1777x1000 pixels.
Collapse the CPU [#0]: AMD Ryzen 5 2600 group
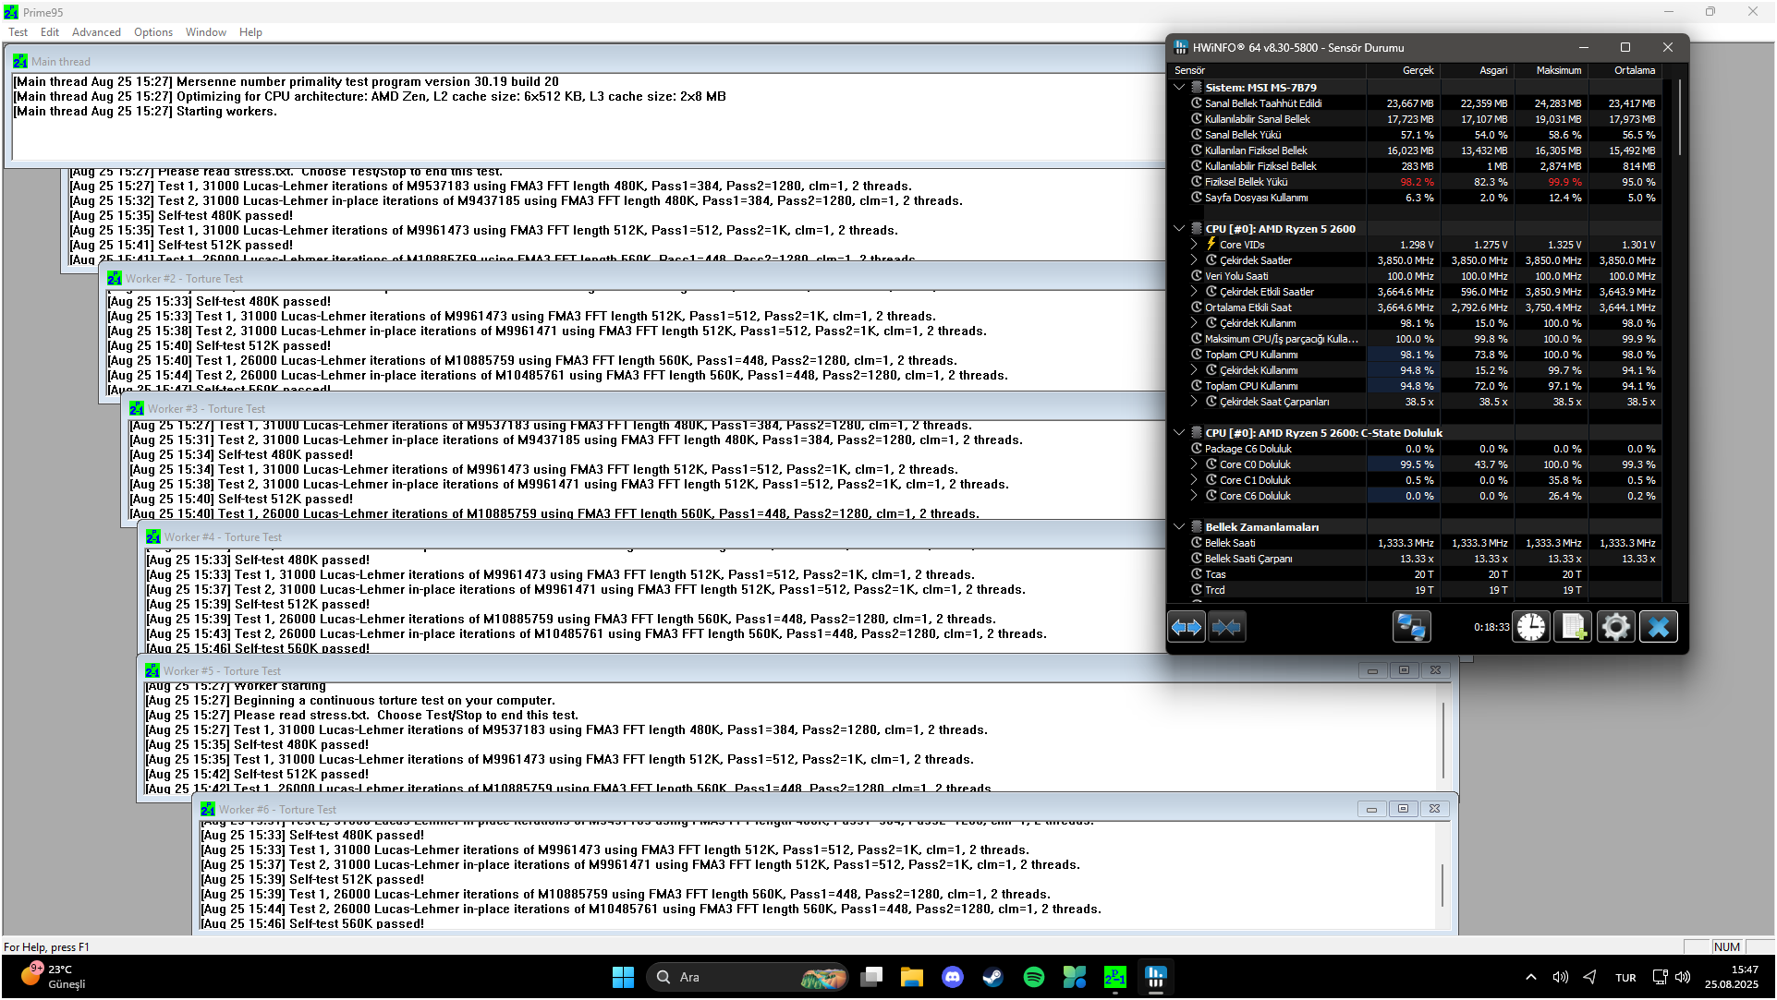[1179, 229]
